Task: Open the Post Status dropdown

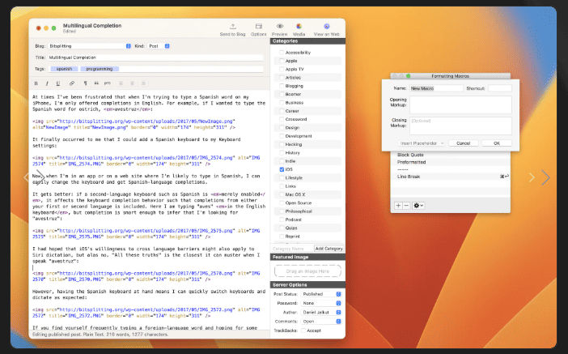Action: [321, 294]
